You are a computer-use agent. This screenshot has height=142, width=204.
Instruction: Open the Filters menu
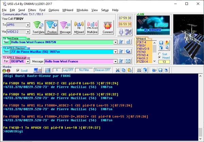pos(32,10)
